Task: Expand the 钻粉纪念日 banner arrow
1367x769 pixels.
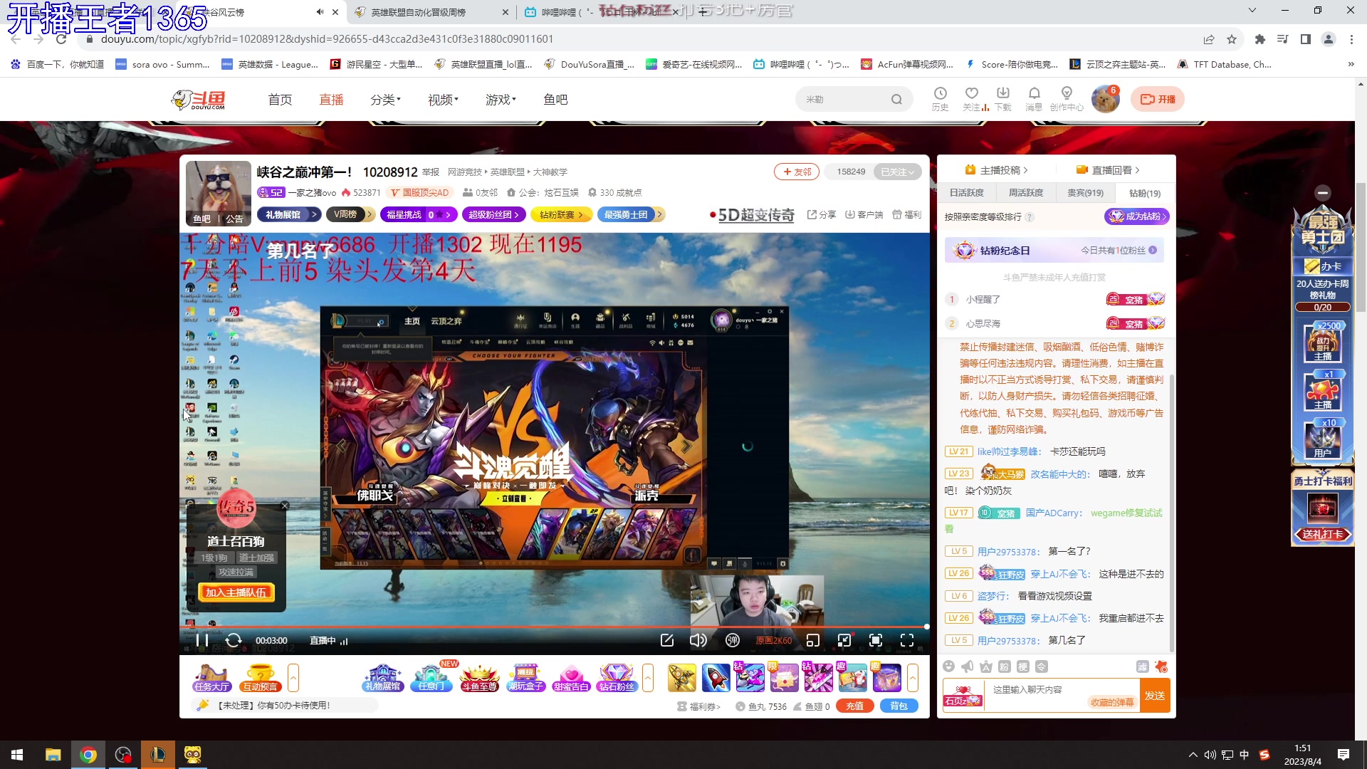Action: (x=1153, y=250)
